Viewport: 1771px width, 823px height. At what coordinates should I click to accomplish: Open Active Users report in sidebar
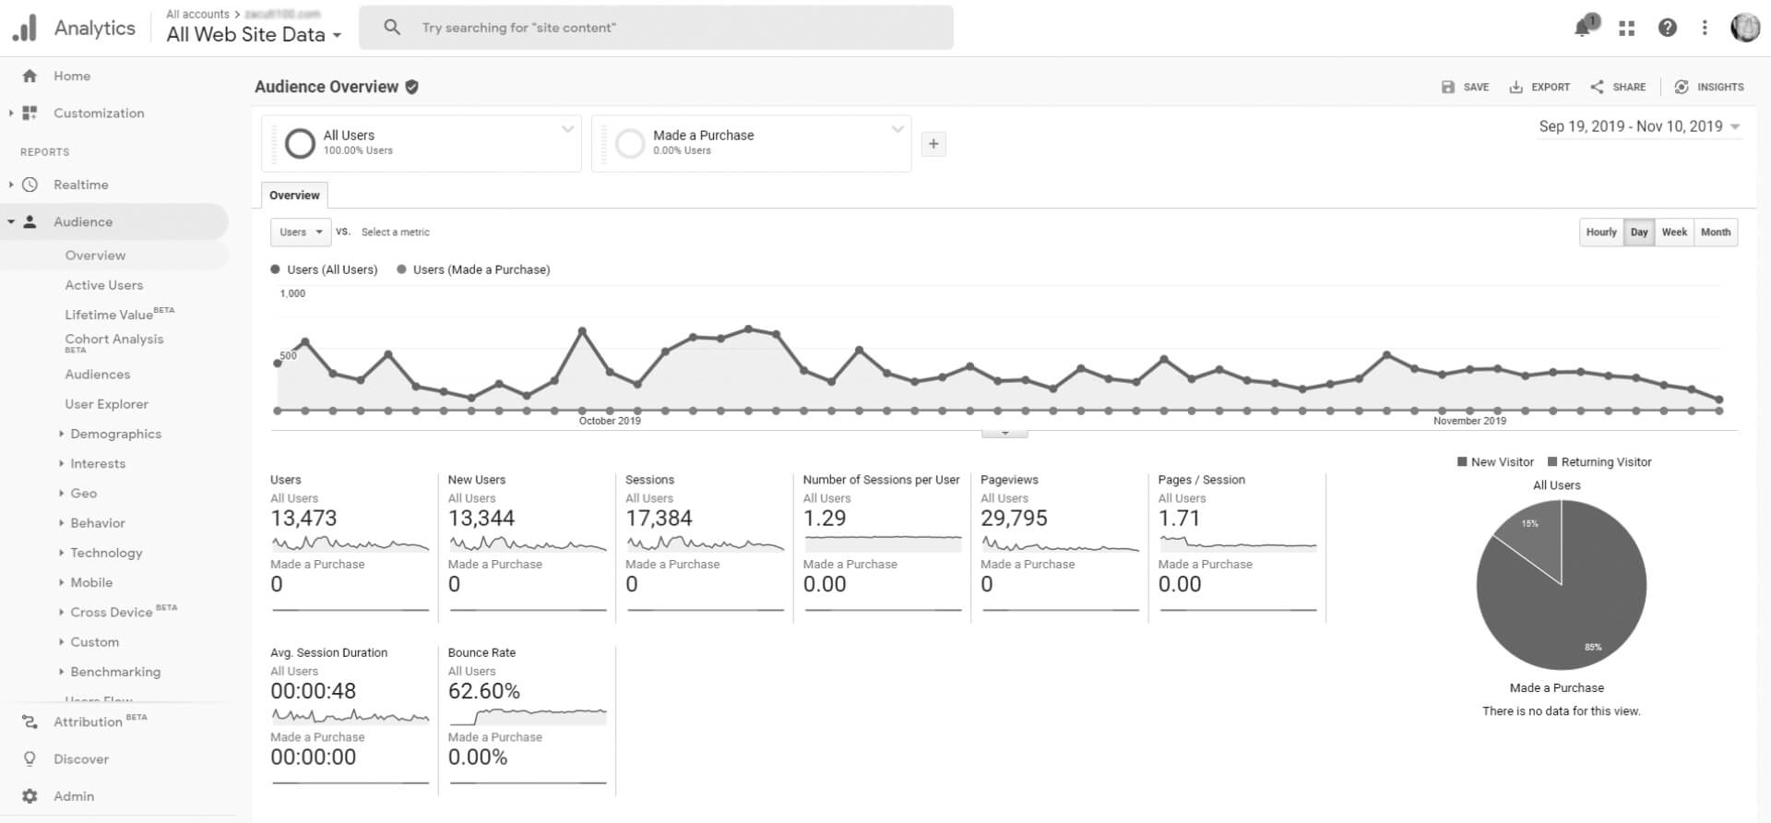104,285
